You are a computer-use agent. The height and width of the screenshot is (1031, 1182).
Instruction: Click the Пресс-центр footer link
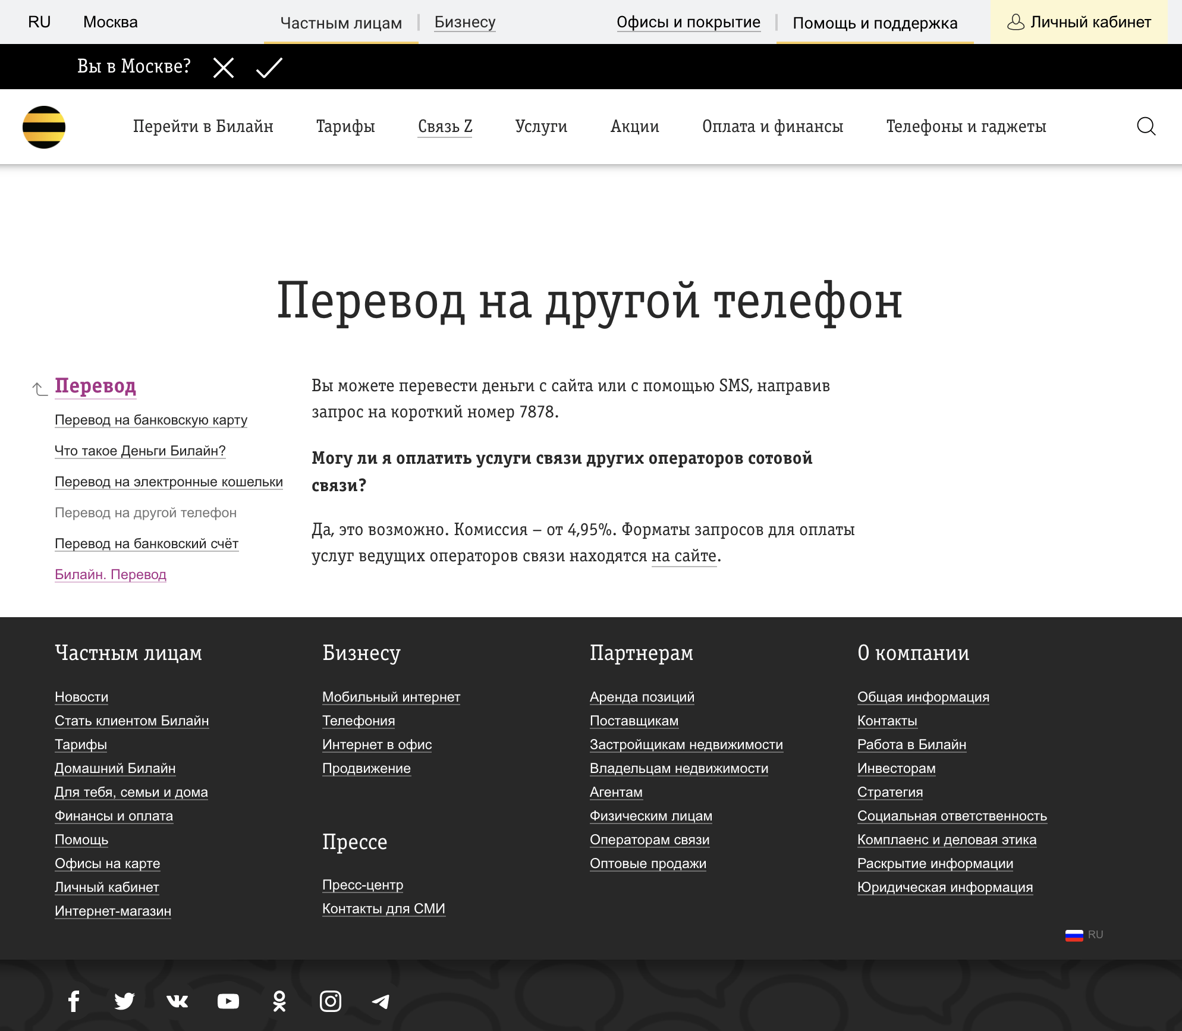[363, 885]
